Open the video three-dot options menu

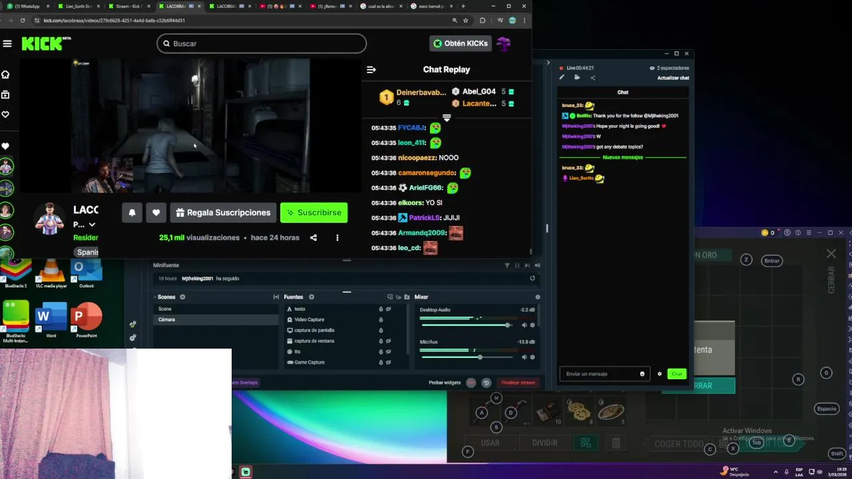pyautogui.click(x=337, y=238)
